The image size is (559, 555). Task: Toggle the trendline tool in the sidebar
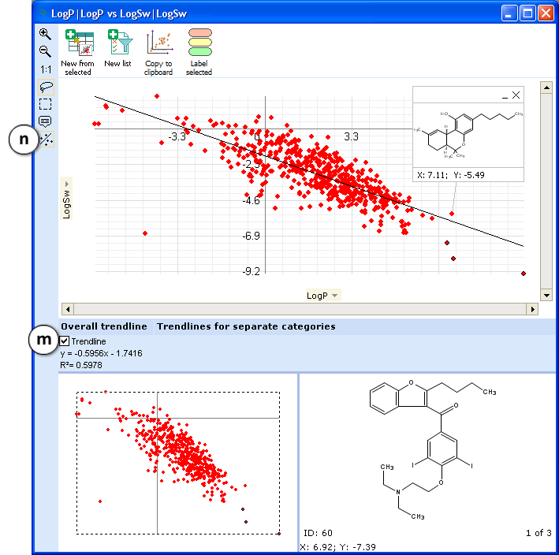46,140
